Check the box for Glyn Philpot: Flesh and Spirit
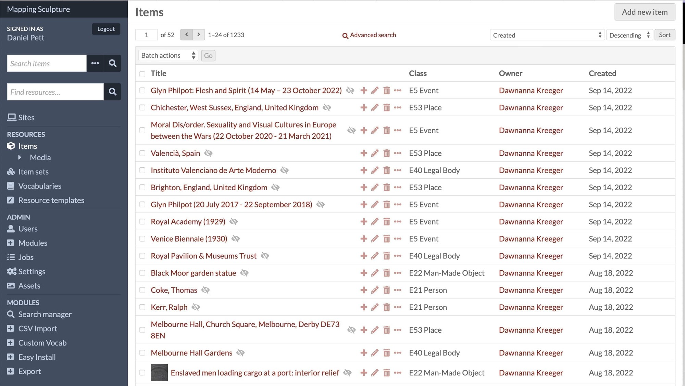The height and width of the screenshot is (386, 685). 142,90
